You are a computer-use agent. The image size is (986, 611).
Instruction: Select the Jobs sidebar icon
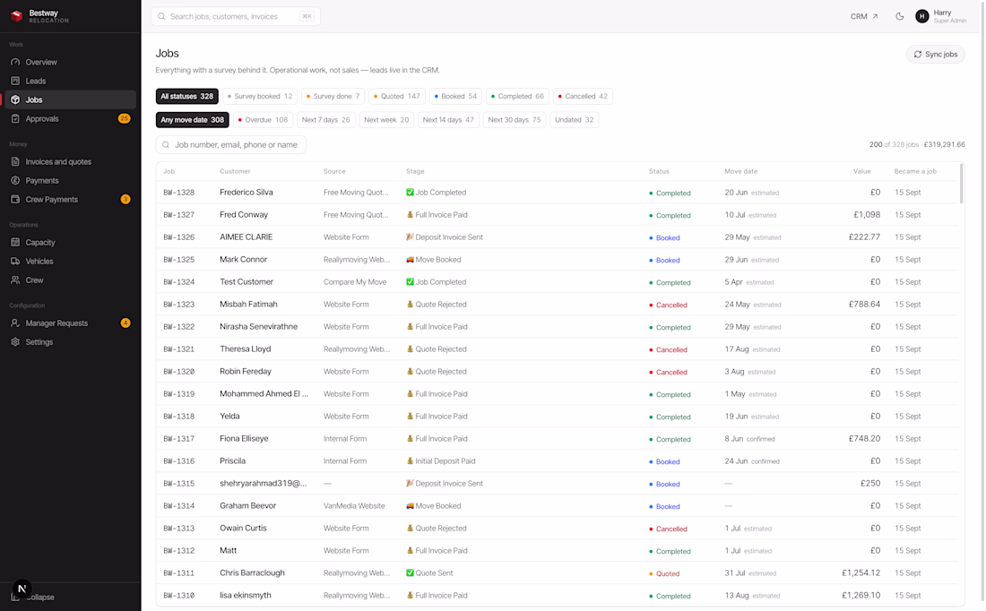(15, 100)
